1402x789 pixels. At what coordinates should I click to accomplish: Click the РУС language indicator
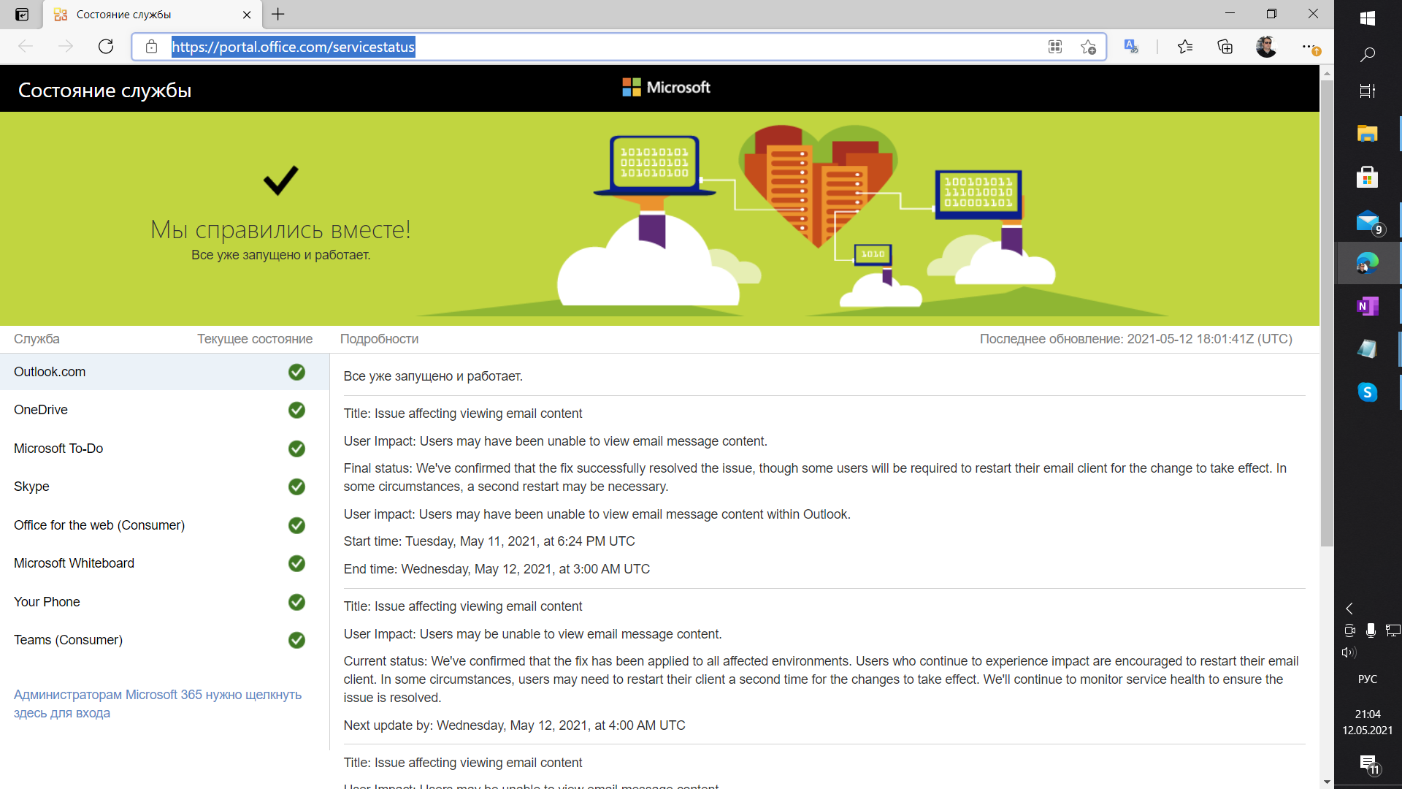[x=1368, y=679]
